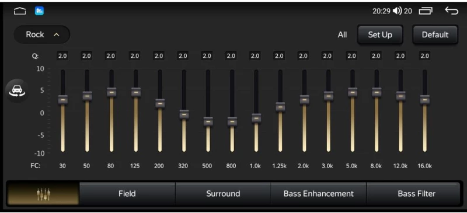Click the 12.0k band slider handle
Viewport: 467px width, 213px height.
[x=400, y=96]
